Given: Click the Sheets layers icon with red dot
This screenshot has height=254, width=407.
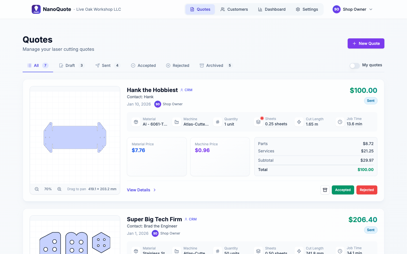Looking at the screenshot, I should [x=258, y=122].
